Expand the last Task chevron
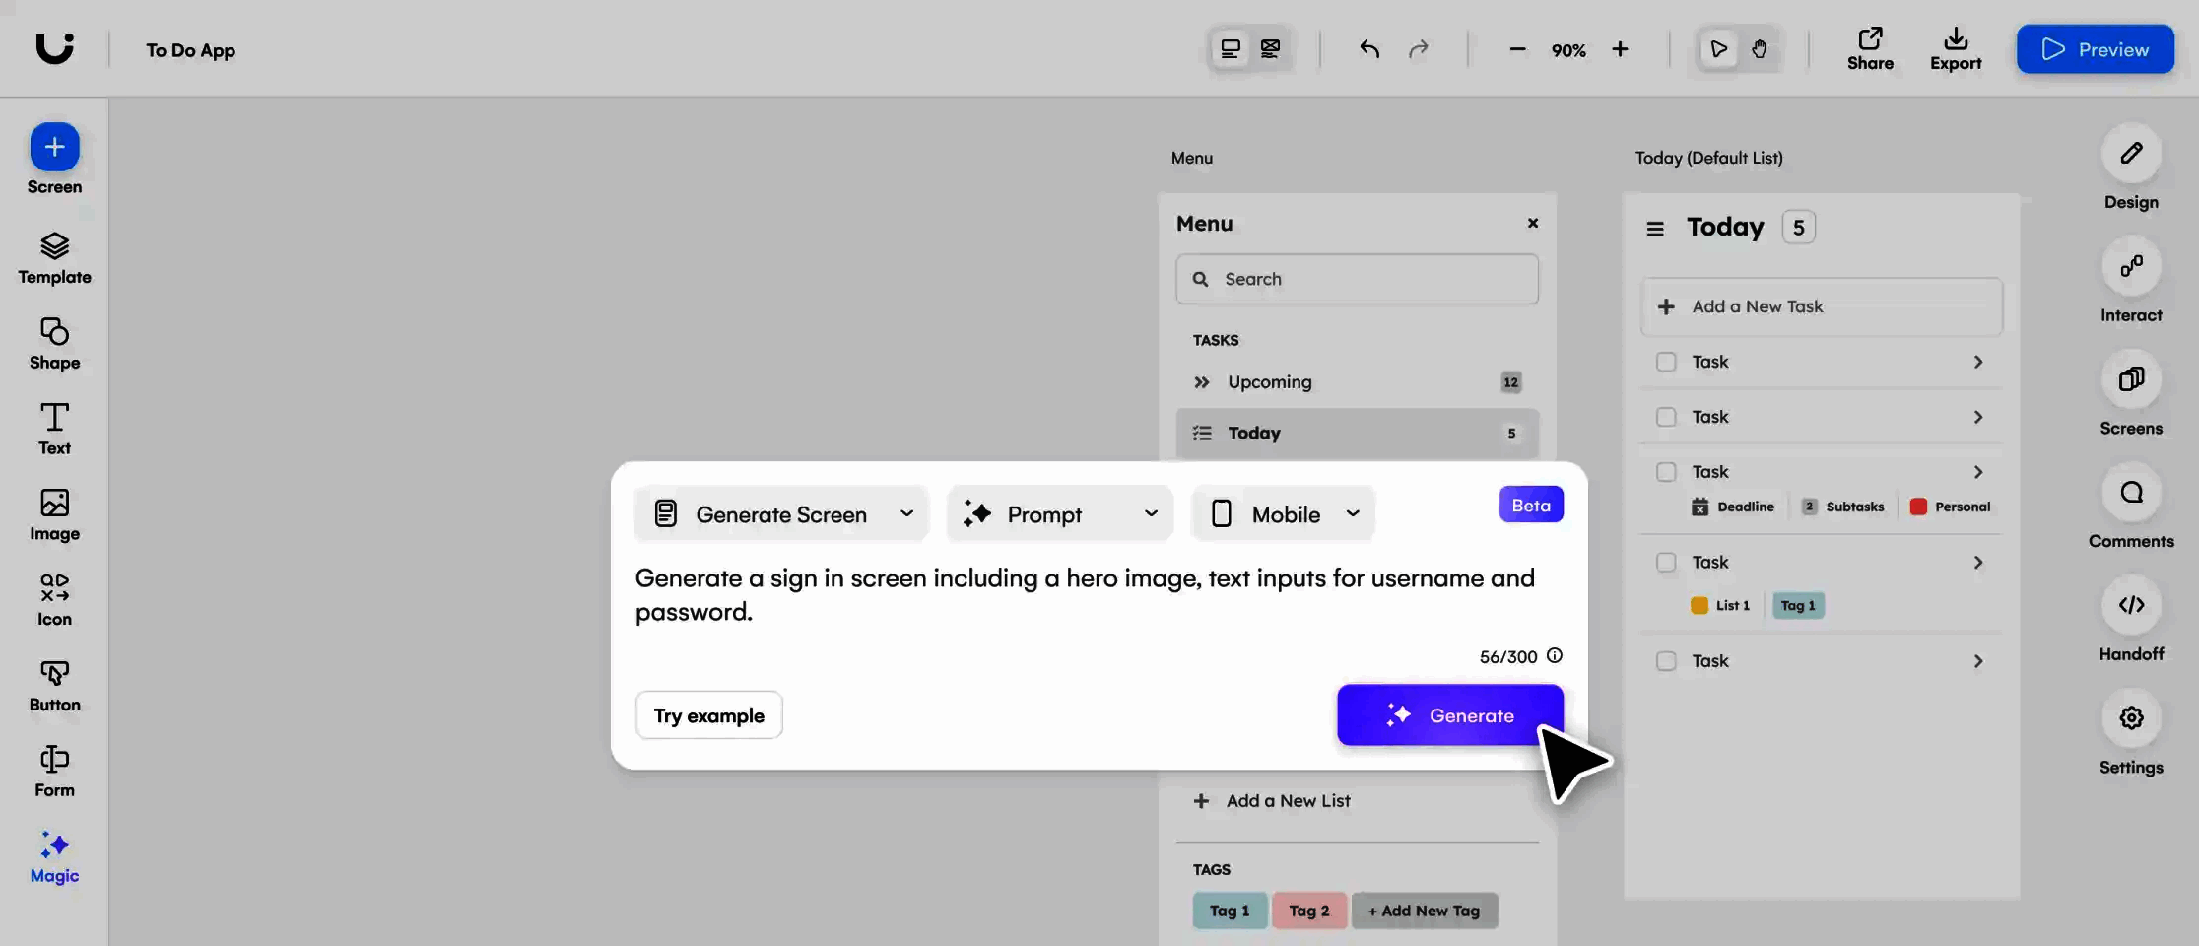Image resolution: width=2199 pixels, height=946 pixels. coord(1978,661)
